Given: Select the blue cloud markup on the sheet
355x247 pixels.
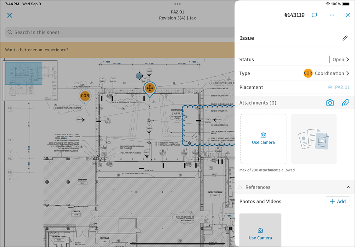Looking at the screenshot, I should coord(208,125).
